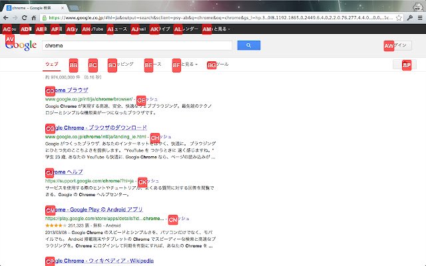Click the green padlock in address bar

45,18
